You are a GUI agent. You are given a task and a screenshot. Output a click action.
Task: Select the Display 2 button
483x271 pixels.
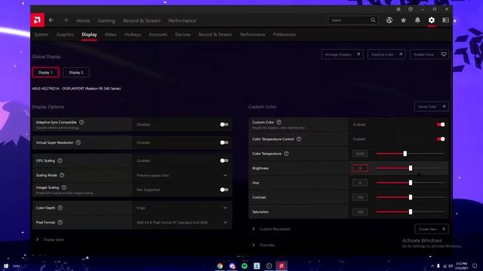76,72
